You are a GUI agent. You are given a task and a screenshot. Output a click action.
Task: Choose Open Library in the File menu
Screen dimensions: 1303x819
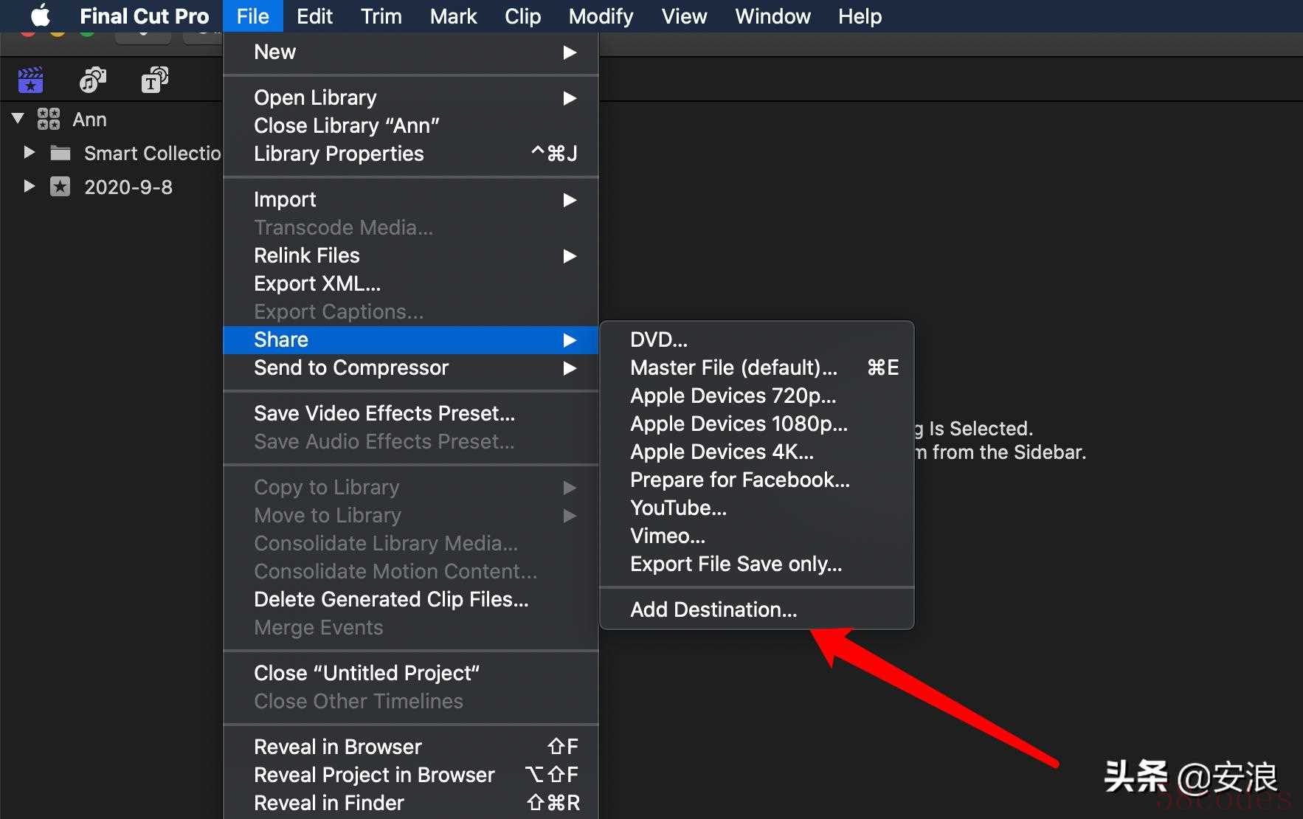(x=411, y=98)
